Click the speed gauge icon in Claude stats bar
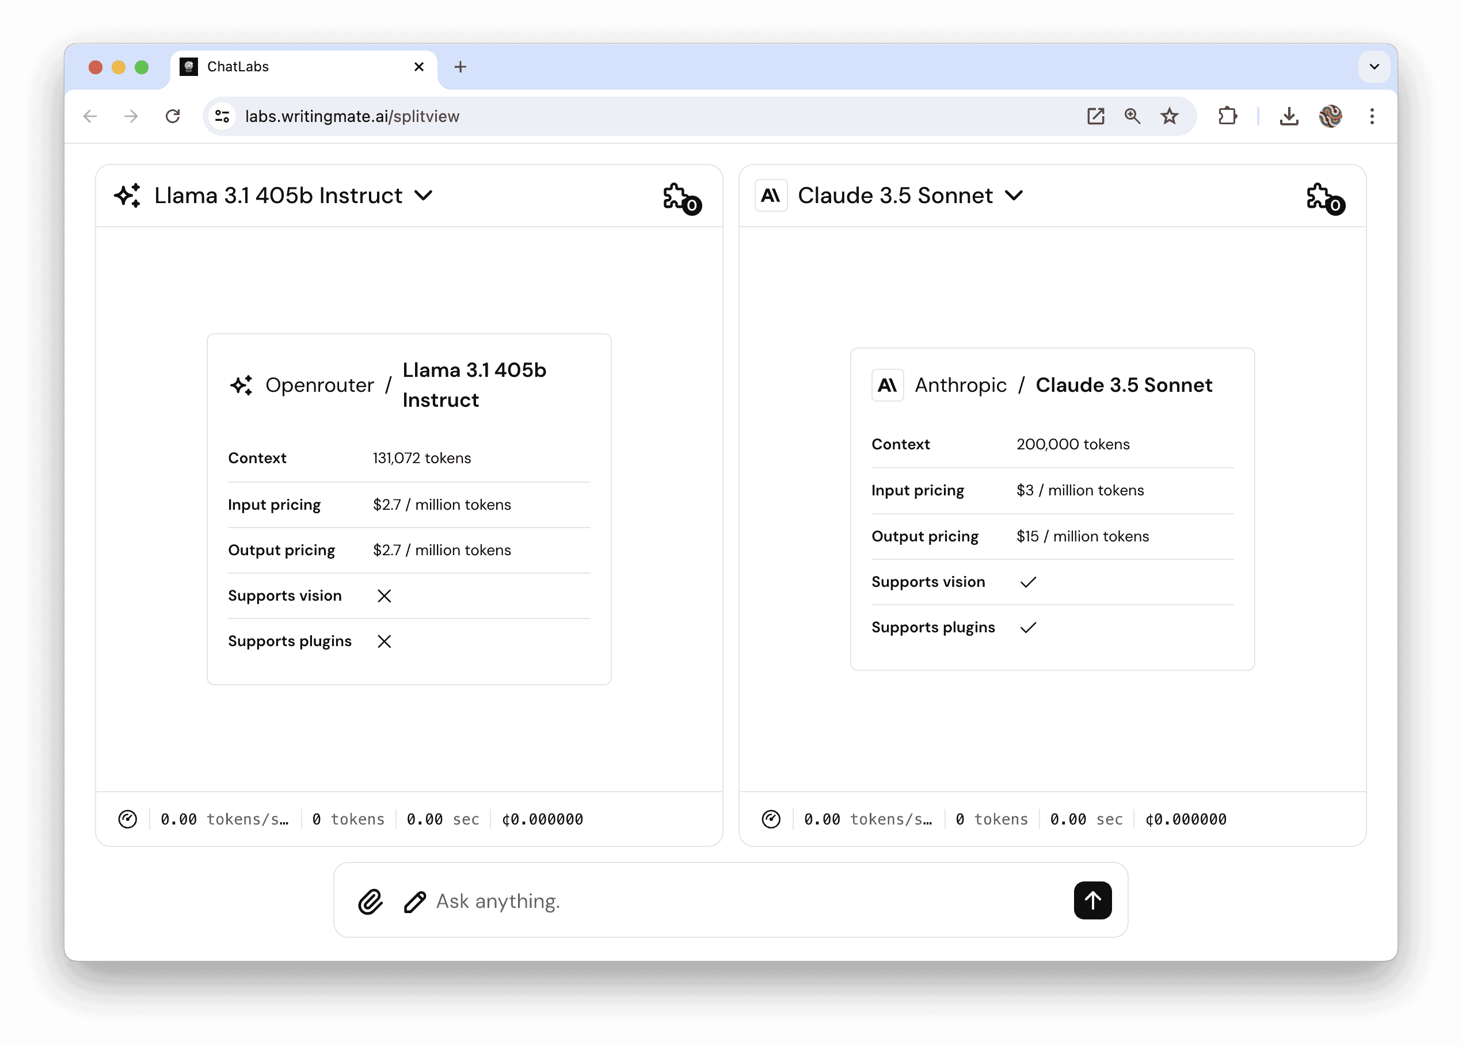 771,819
